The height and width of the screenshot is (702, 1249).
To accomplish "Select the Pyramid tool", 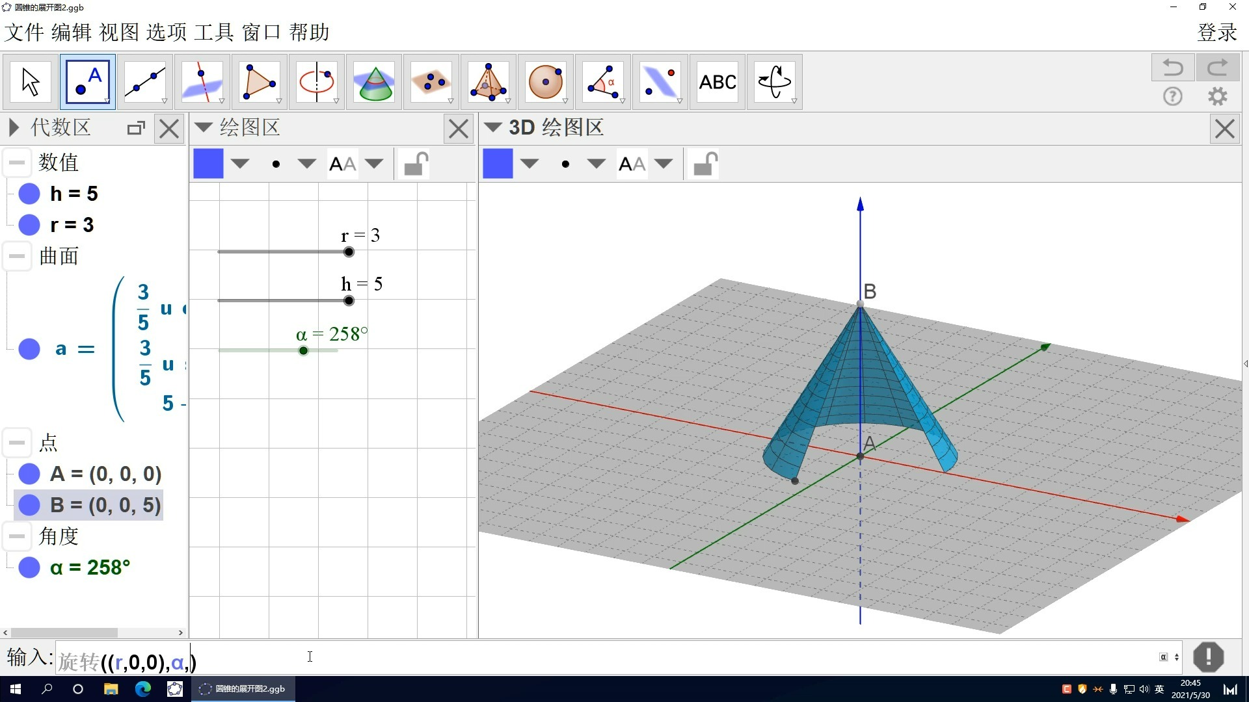I will point(488,82).
